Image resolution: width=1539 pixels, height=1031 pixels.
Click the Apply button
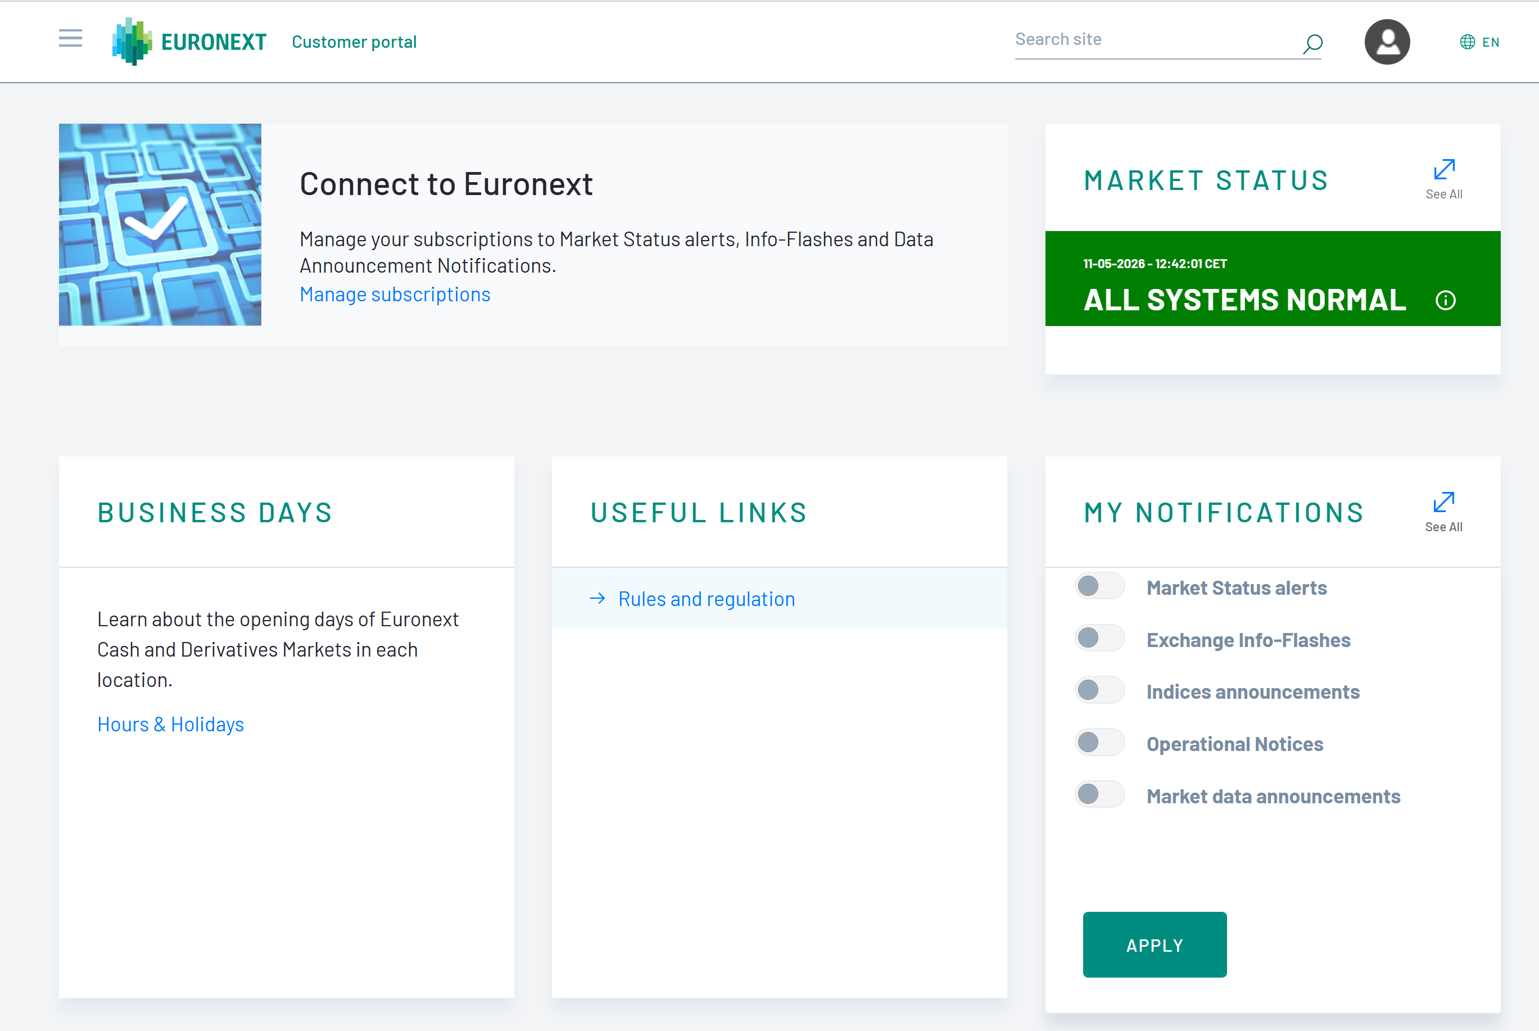[1155, 944]
